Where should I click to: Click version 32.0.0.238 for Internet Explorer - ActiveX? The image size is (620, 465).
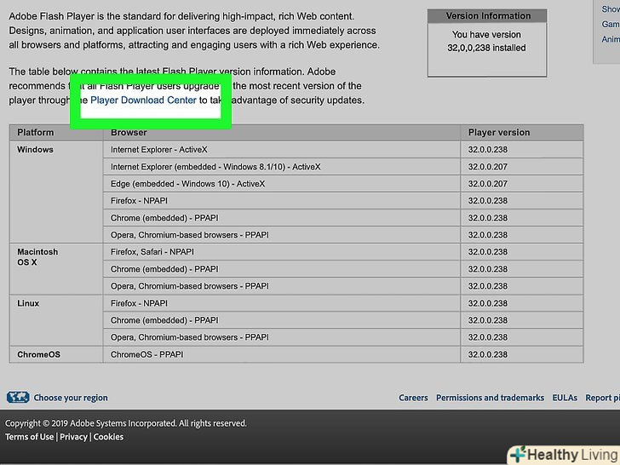522,150
